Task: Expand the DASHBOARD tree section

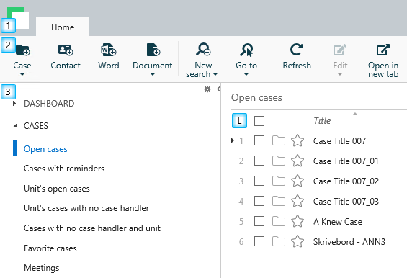Action: 14,104
